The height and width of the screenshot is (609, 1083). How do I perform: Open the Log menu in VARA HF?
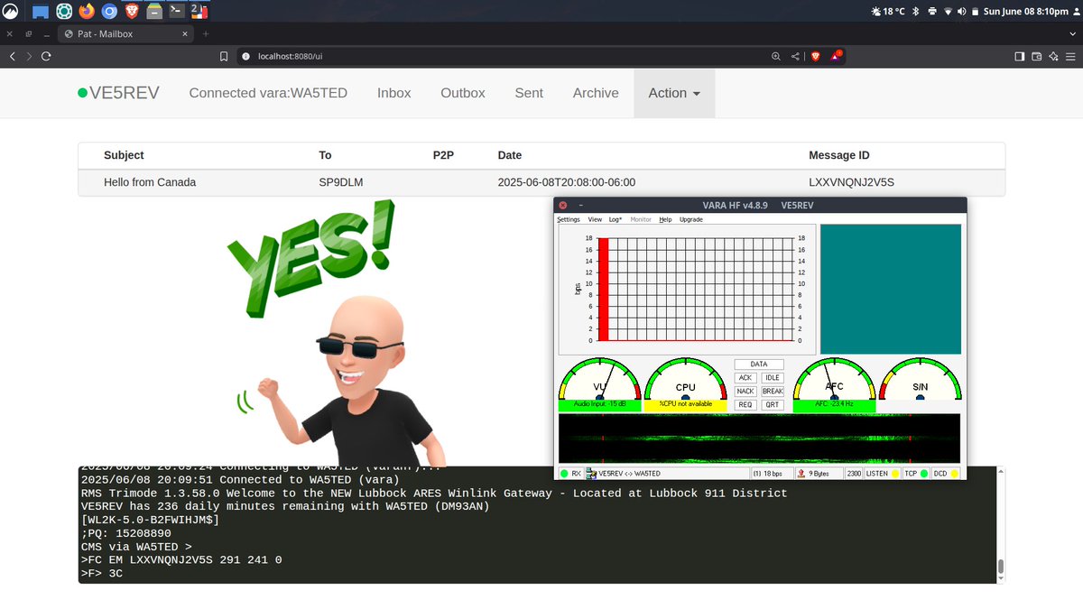(615, 219)
